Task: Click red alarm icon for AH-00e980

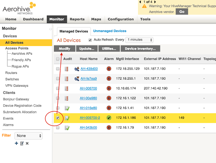Action: pyautogui.click(x=109, y=98)
